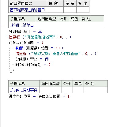Toggle the 公开 cell for _时钟1_周期事件
Image resolution: width=128 pixels, height=127 pixels.
[67, 90]
